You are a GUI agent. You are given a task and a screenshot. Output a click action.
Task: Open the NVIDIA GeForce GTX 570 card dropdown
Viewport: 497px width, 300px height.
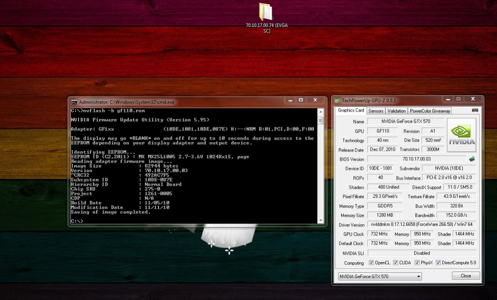point(380,276)
